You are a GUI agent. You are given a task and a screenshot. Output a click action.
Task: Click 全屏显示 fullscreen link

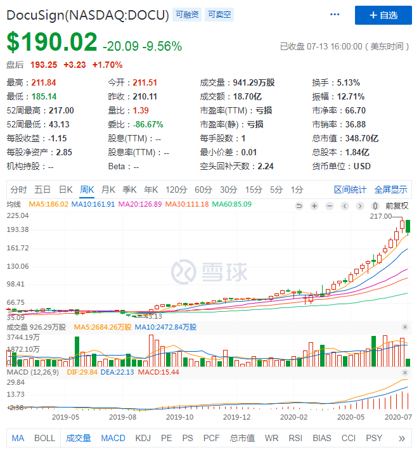coord(390,190)
